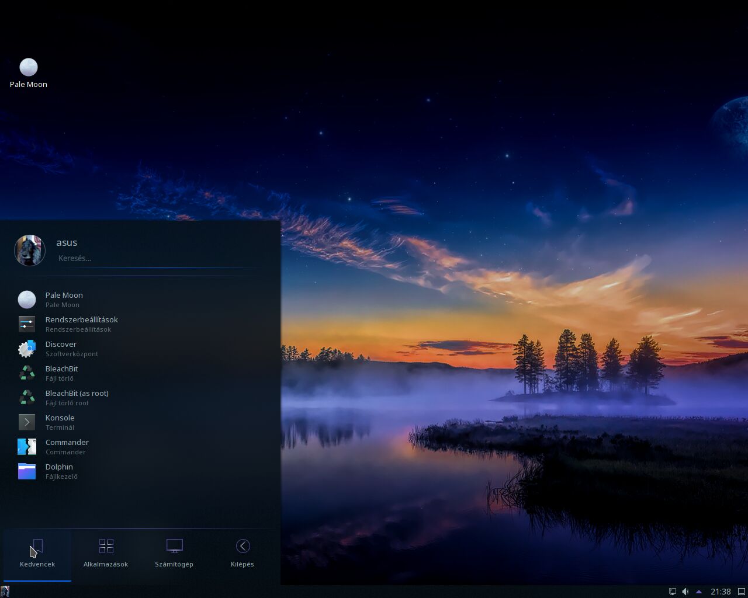The image size is (748, 598).
Task: Launch Pale Moon from the favorites list
Action: point(140,300)
